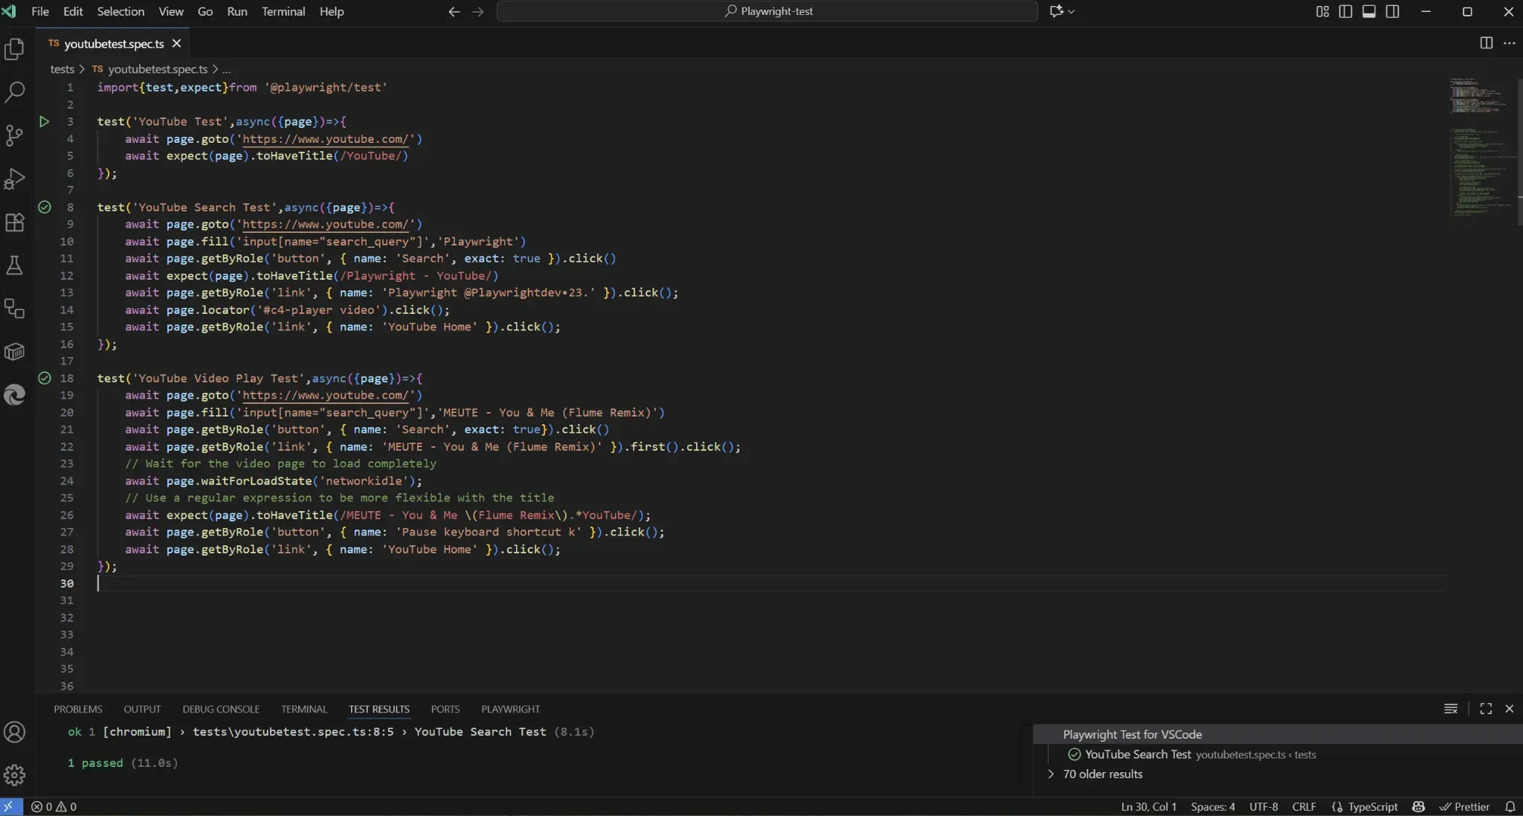1523x816 pixels.
Task: Click Prettier in the status bar
Action: tap(1464, 806)
